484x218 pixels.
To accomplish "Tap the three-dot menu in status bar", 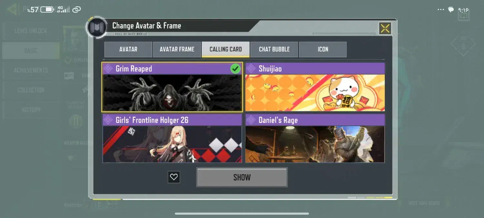I will 441,10.
